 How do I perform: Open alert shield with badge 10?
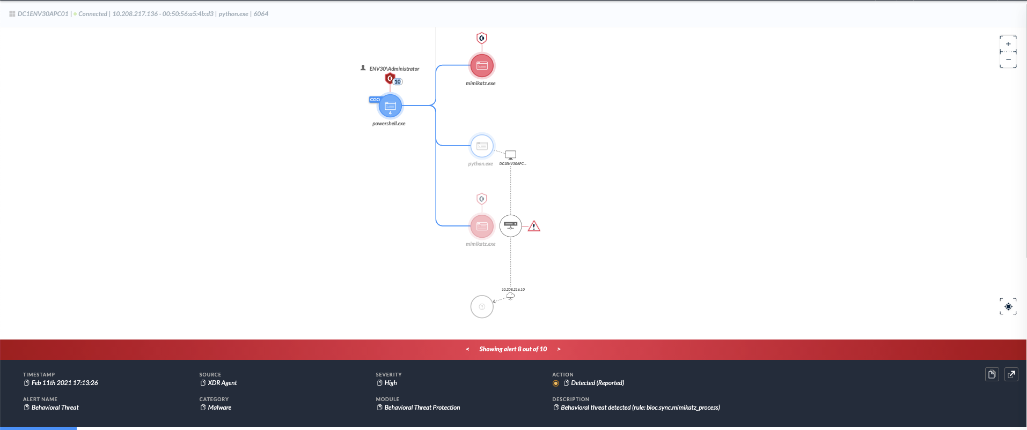(390, 79)
